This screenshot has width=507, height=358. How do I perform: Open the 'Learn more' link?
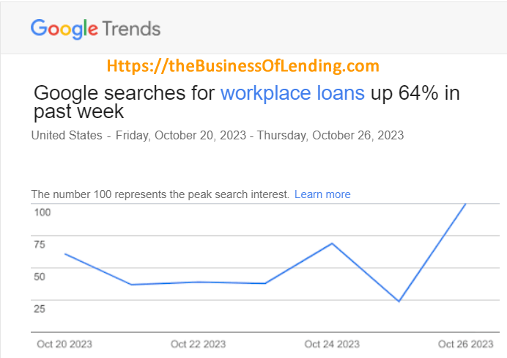(322, 194)
